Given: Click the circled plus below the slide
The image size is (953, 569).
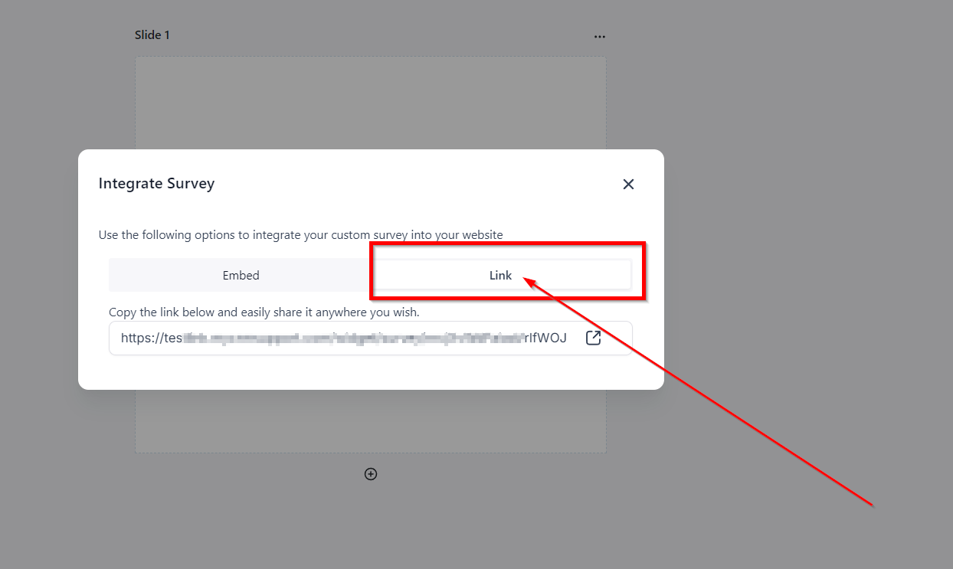Looking at the screenshot, I should tap(371, 474).
